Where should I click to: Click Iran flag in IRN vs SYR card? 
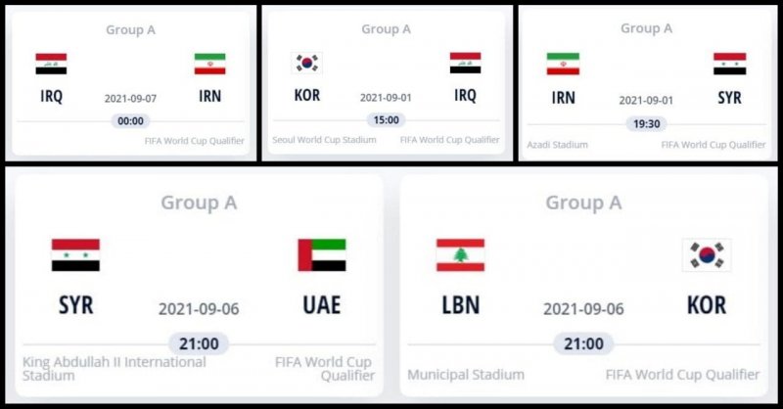click(x=562, y=64)
